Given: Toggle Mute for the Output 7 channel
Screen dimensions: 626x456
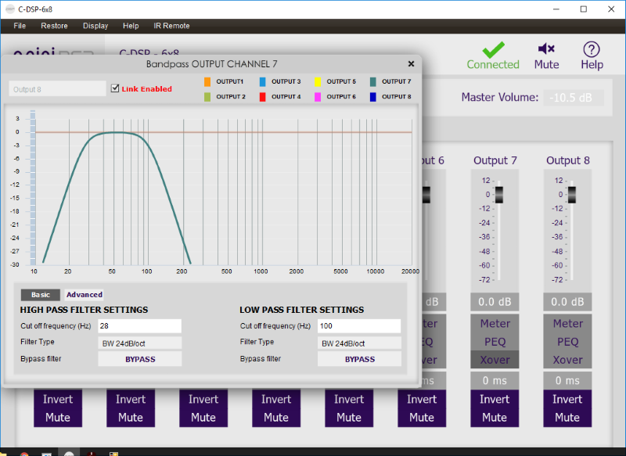Looking at the screenshot, I should tap(495, 418).
